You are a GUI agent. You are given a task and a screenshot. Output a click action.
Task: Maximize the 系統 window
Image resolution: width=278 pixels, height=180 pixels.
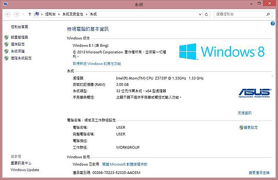[259, 3]
